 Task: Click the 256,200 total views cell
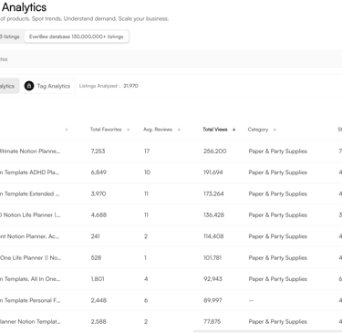pyautogui.click(x=215, y=151)
